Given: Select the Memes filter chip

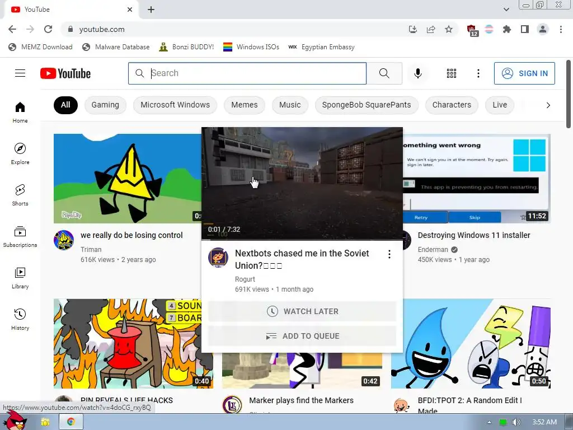Looking at the screenshot, I should pos(245,105).
